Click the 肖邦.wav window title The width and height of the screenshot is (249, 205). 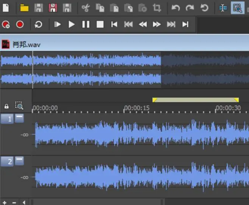pyautogui.click(x=26, y=45)
